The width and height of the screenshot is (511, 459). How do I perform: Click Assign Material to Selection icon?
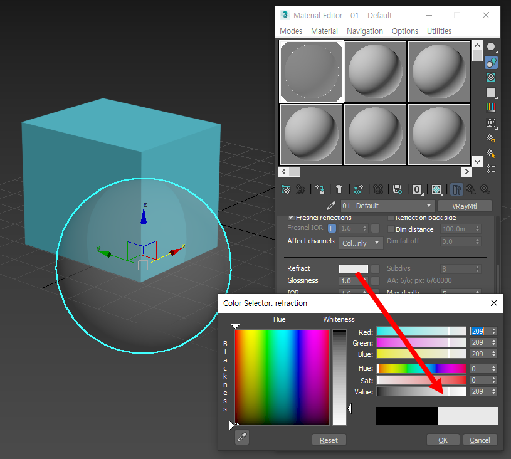320,189
